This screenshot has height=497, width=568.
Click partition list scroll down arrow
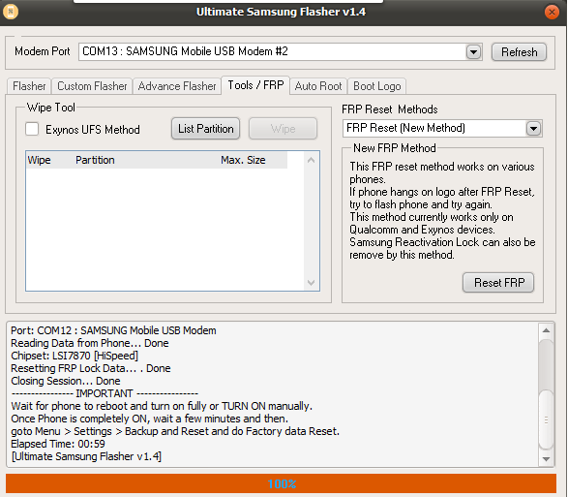click(311, 283)
